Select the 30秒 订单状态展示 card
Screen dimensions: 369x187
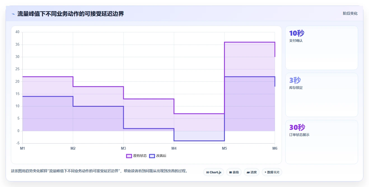(x=321, y=142)
